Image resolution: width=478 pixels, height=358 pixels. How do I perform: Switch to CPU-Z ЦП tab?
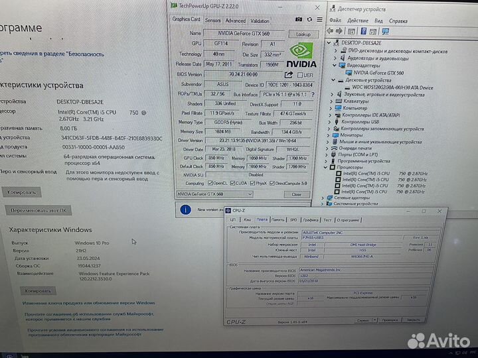233,220
